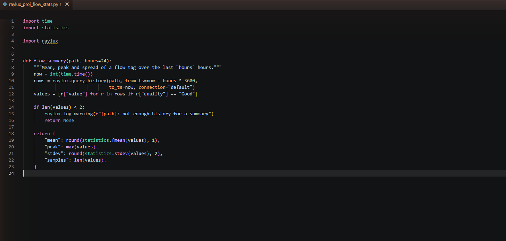
Task: Click 'int' in the now assignment line
Action: point(54,74)
